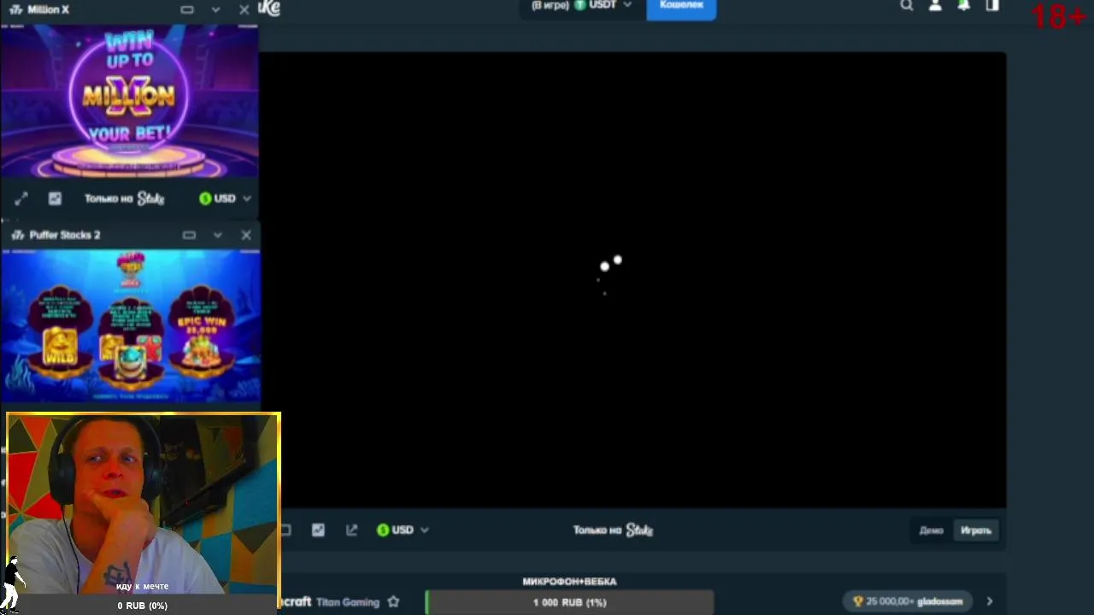
Task: Open the user profile icon
Action: click(x=935, y=5)
